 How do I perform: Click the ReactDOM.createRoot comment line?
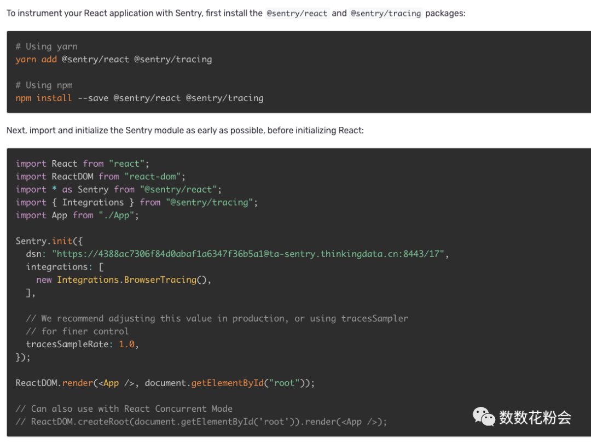[x=201, y=422]
